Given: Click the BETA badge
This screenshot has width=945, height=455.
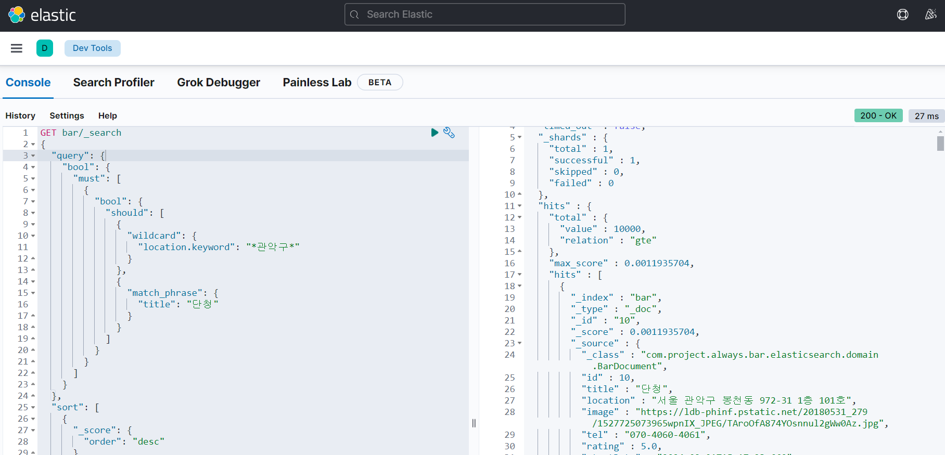Looking at the screenshot, I should pos(380,83).
